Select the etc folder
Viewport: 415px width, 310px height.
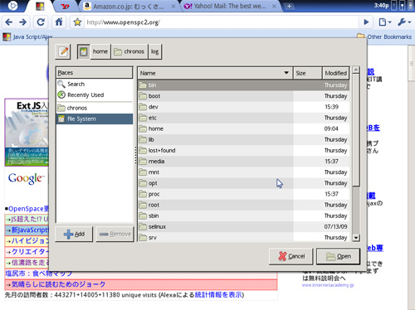[x=243, y=118]
